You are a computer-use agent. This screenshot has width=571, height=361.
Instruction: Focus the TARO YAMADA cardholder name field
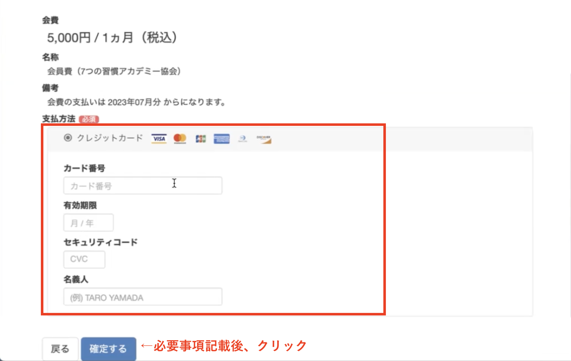[142, 297]
